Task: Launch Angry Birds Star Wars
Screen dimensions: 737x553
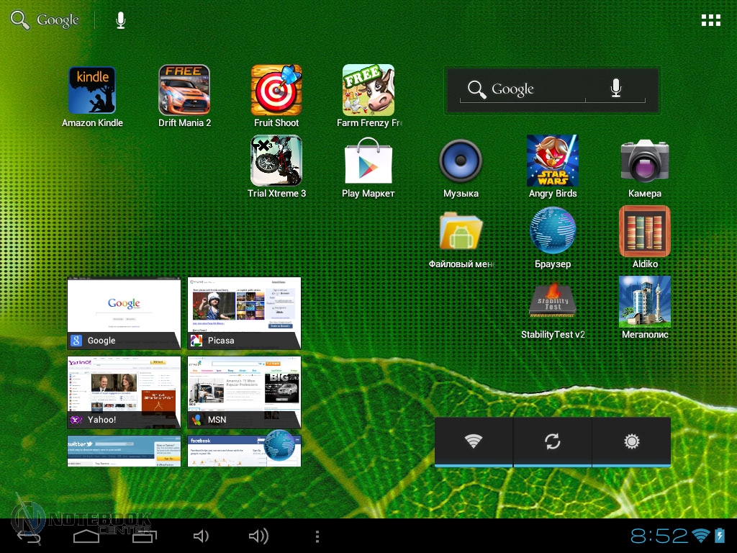Action: [x=553, y=161]
